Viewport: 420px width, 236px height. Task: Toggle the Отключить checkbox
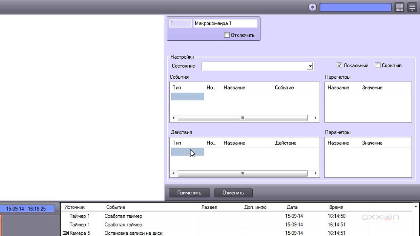point(227,35)
